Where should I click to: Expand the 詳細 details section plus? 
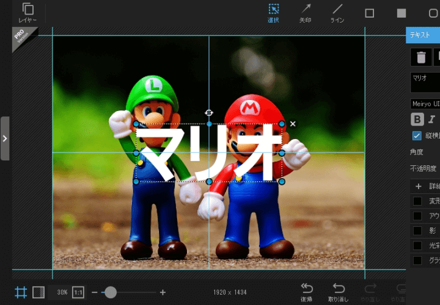(419, 186)
